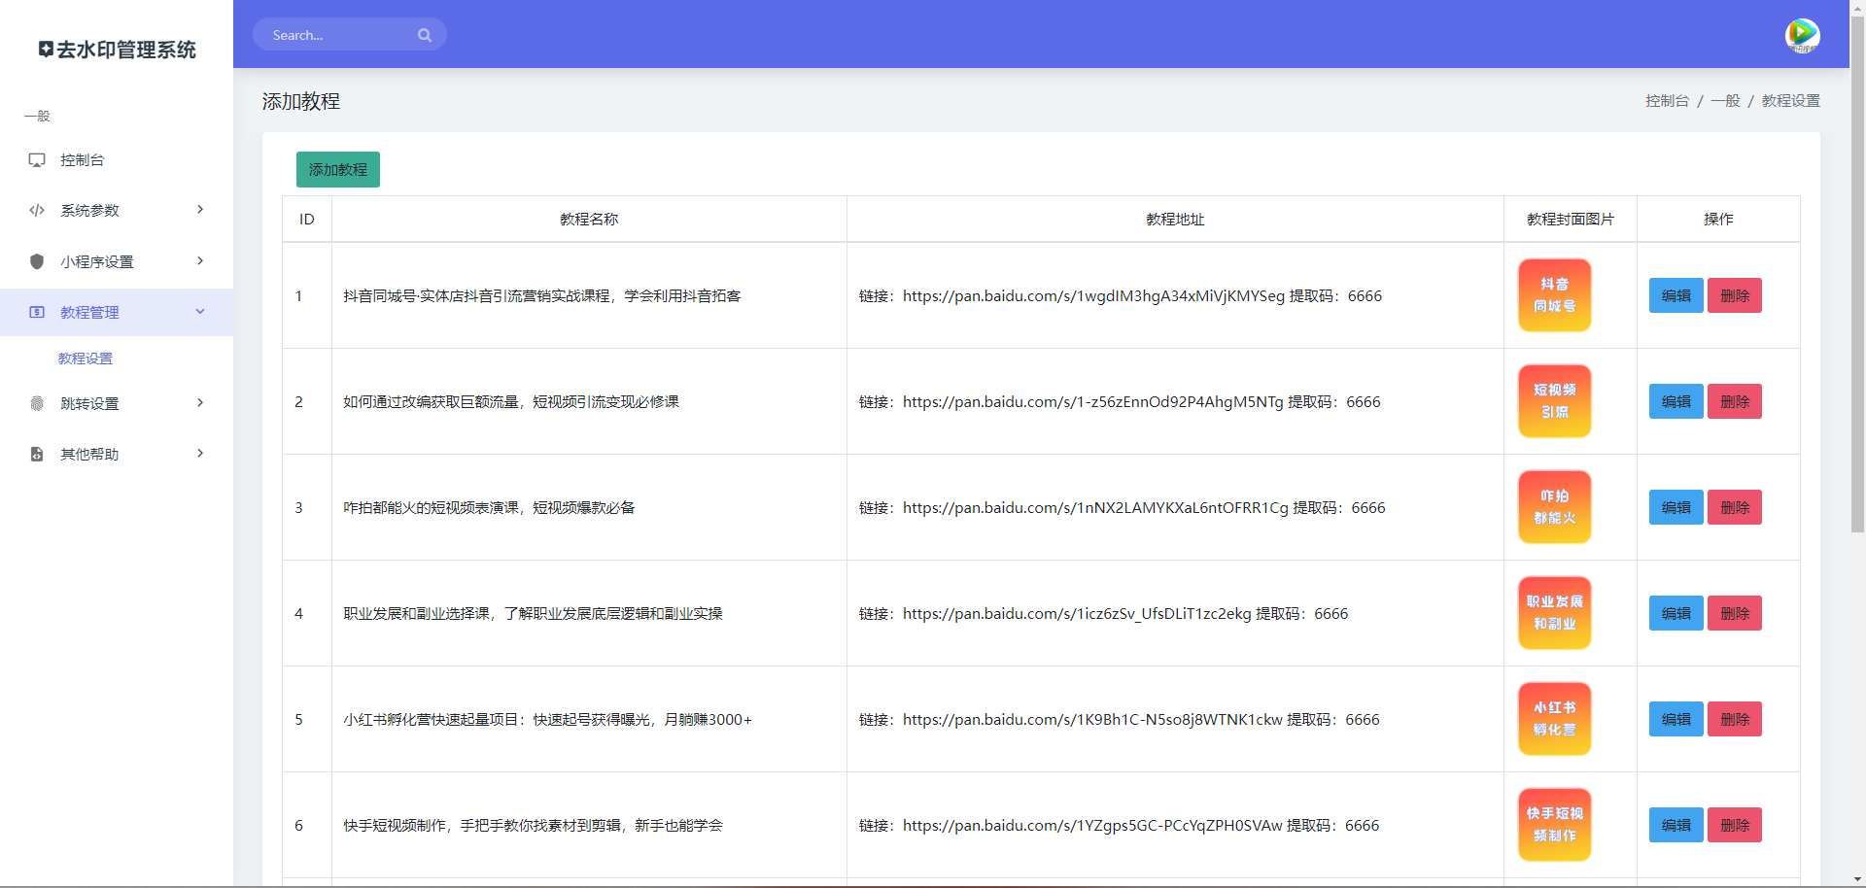Open 控制台 in the sidebar
The height and width of the screenshot is (888, 1866).
(117, 160)
